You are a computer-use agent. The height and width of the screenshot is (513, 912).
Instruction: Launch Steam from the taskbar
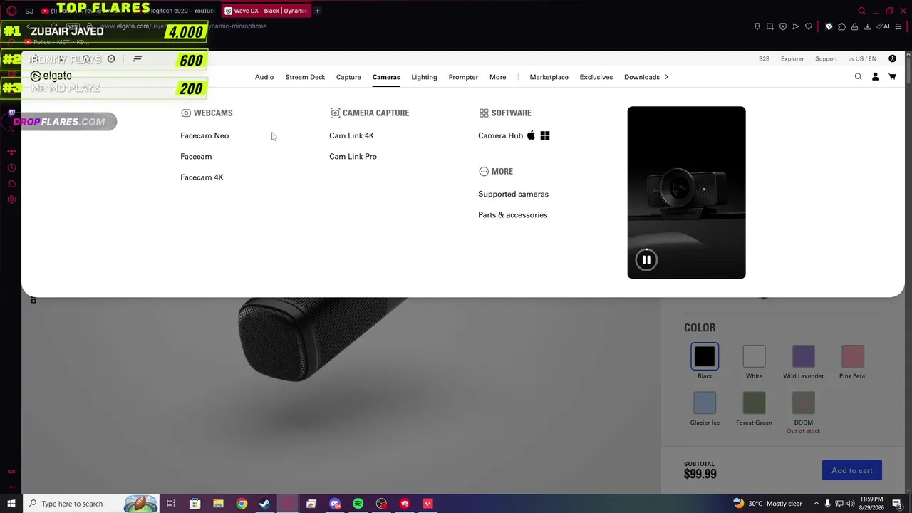pos(264,504)
